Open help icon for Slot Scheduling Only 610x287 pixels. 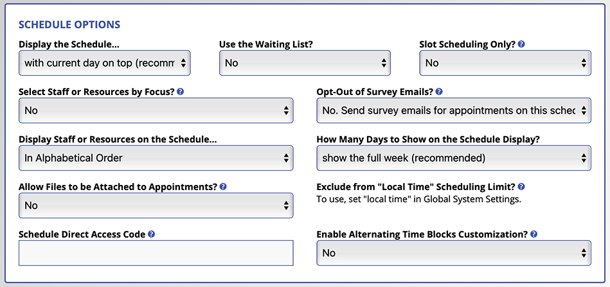[522, 44]
